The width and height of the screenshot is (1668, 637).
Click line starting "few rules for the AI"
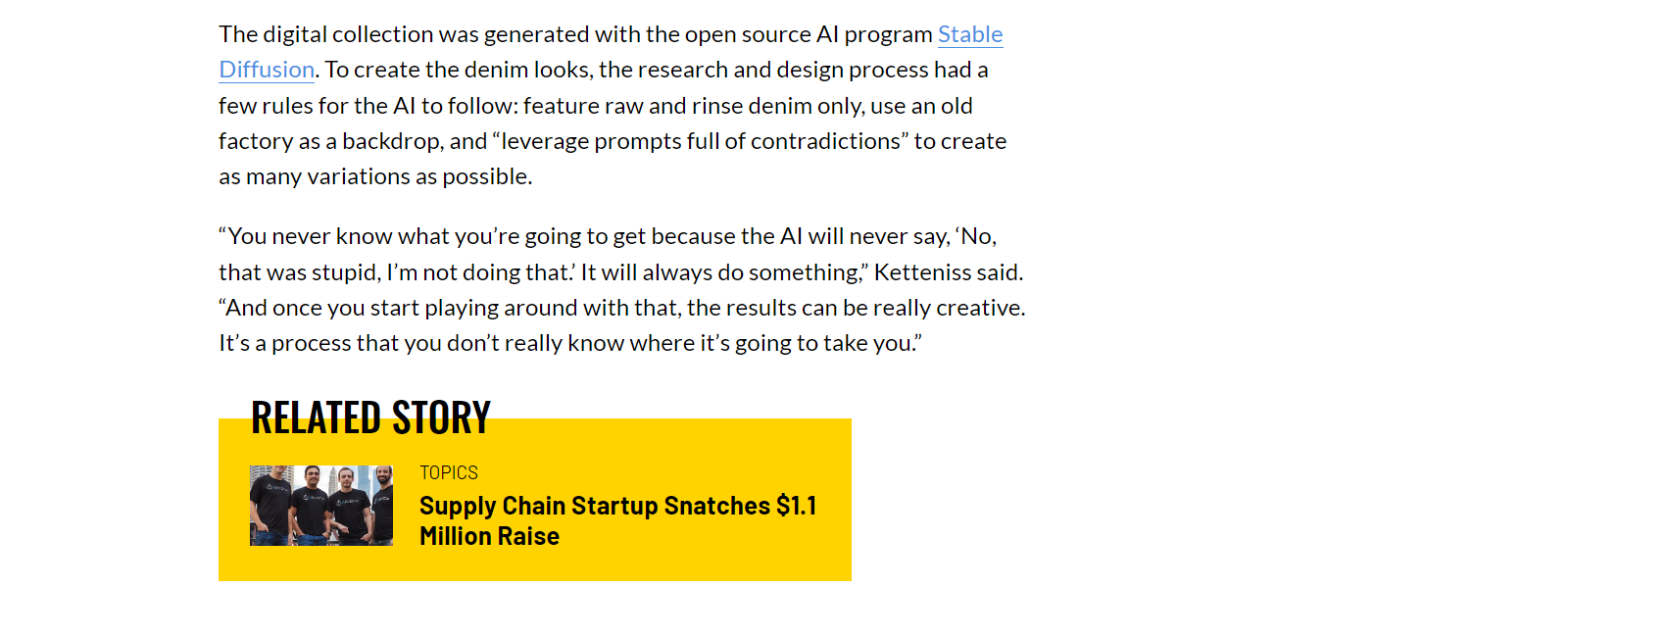coord(595,106)
